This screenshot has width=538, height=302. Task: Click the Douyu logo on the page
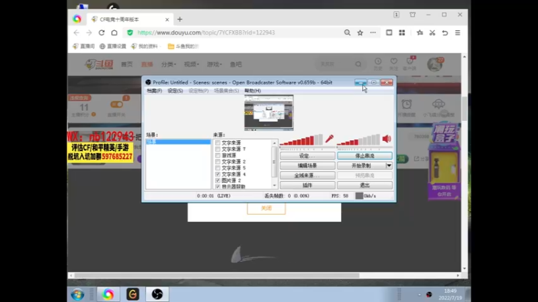tap(100, 64)
